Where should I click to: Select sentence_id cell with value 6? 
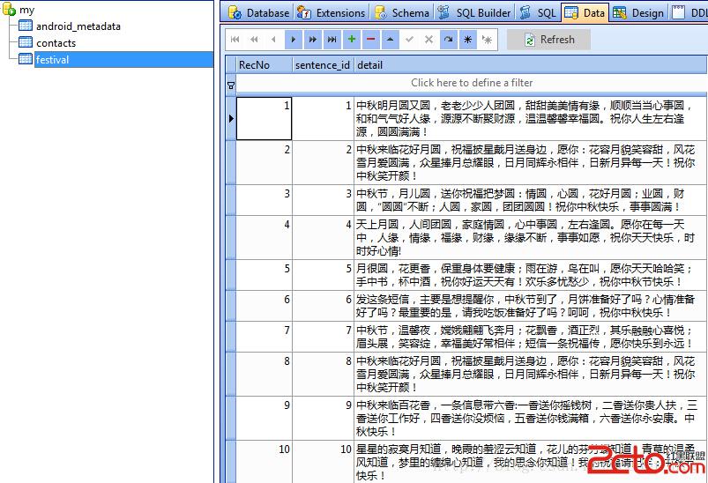[x=323, y=306]
